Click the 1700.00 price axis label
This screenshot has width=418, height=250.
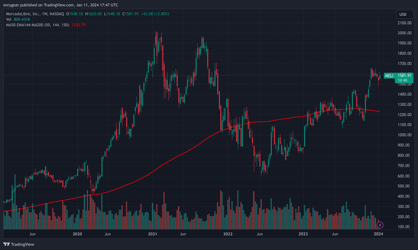[x=404, y=64]
